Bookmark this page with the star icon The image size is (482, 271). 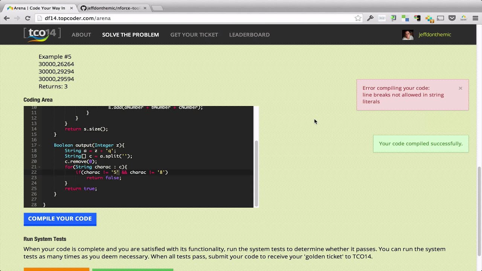click(x=358, y=18)
